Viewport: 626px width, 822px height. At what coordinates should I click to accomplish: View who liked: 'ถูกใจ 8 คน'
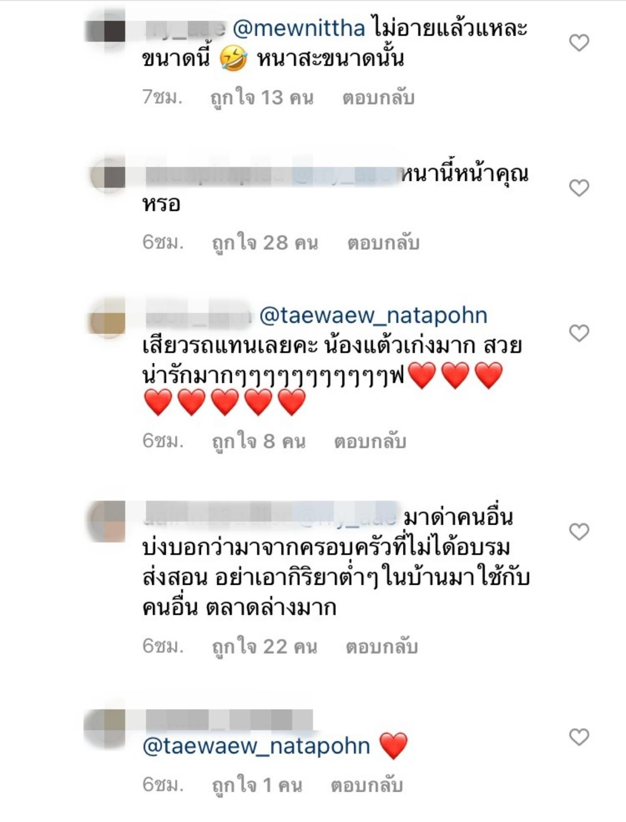(259, 441)
